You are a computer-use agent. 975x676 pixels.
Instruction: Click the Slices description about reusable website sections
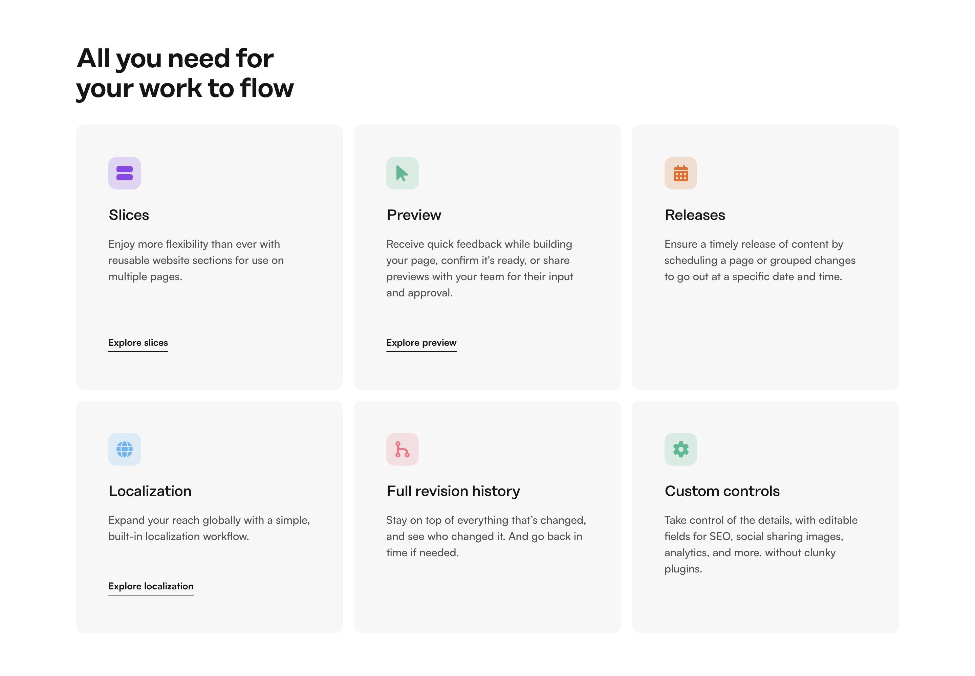(196, 260)
